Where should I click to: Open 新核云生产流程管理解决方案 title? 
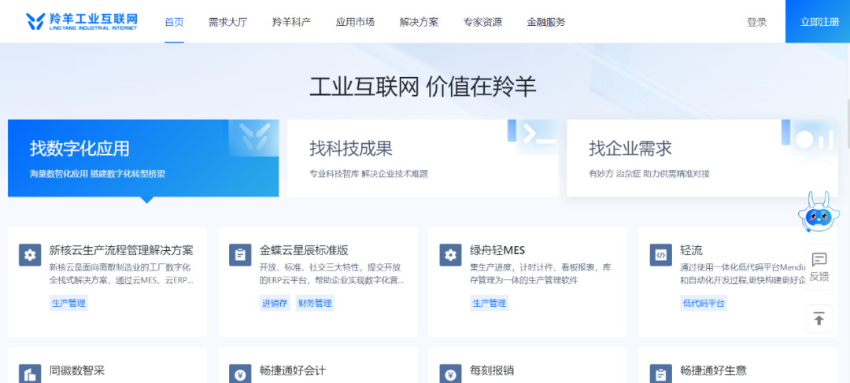tap(121, 250)
